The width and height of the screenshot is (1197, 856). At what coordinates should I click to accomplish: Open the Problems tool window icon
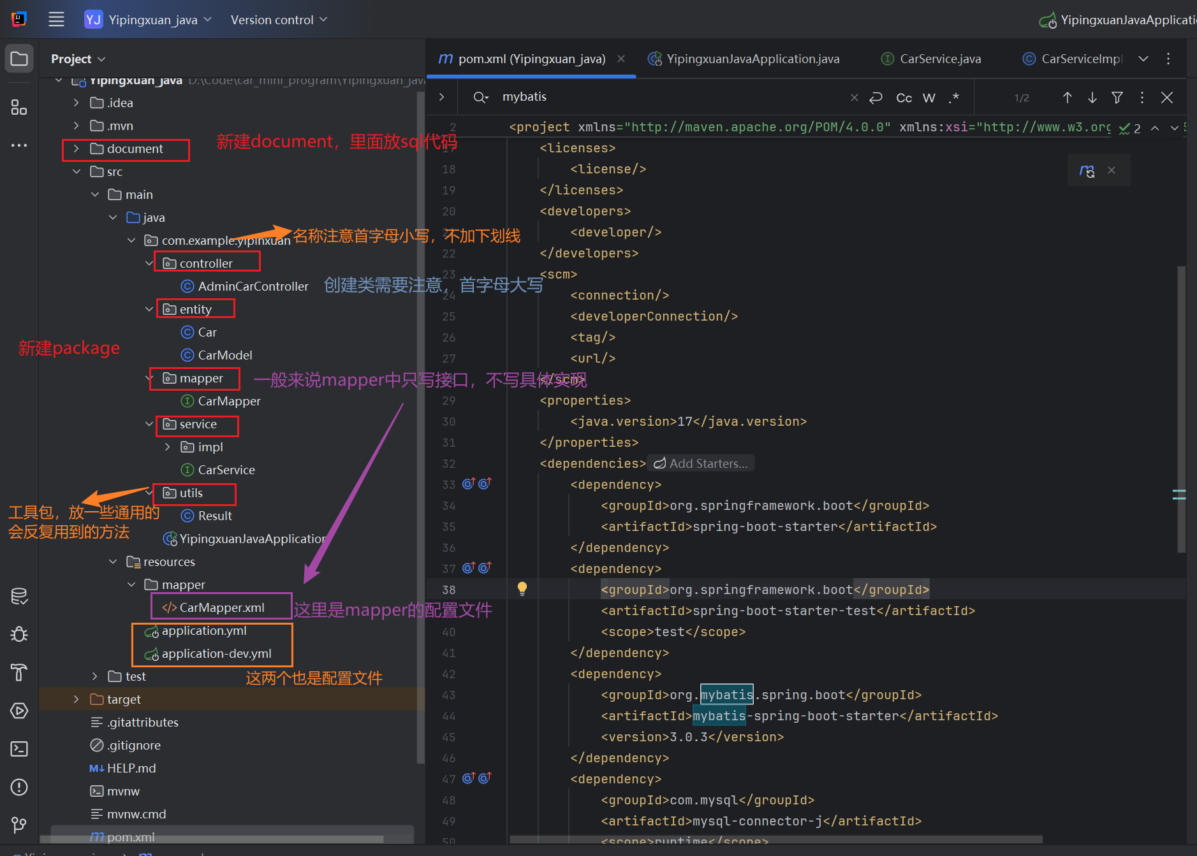click(x=19, y=787)
